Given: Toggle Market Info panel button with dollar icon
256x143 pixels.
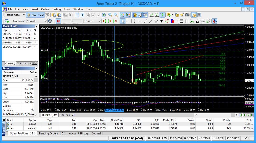Looking at the screenshot, I should coord(134,15).
